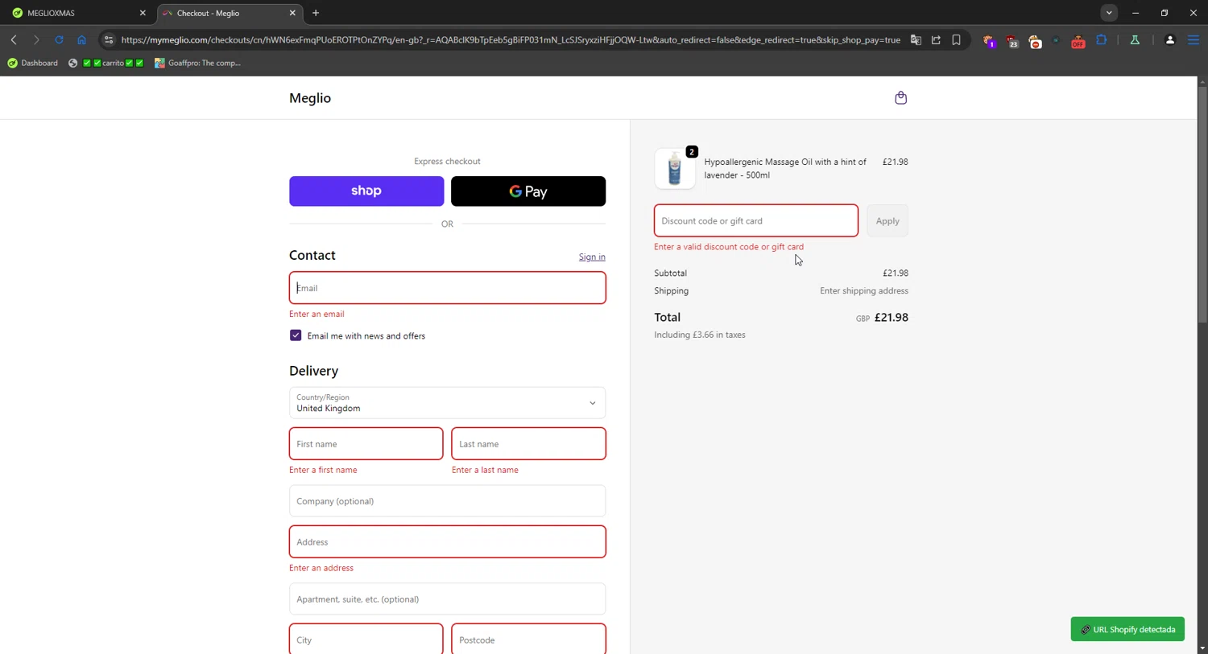Open extension with red OFF badge

point(1078,41)
